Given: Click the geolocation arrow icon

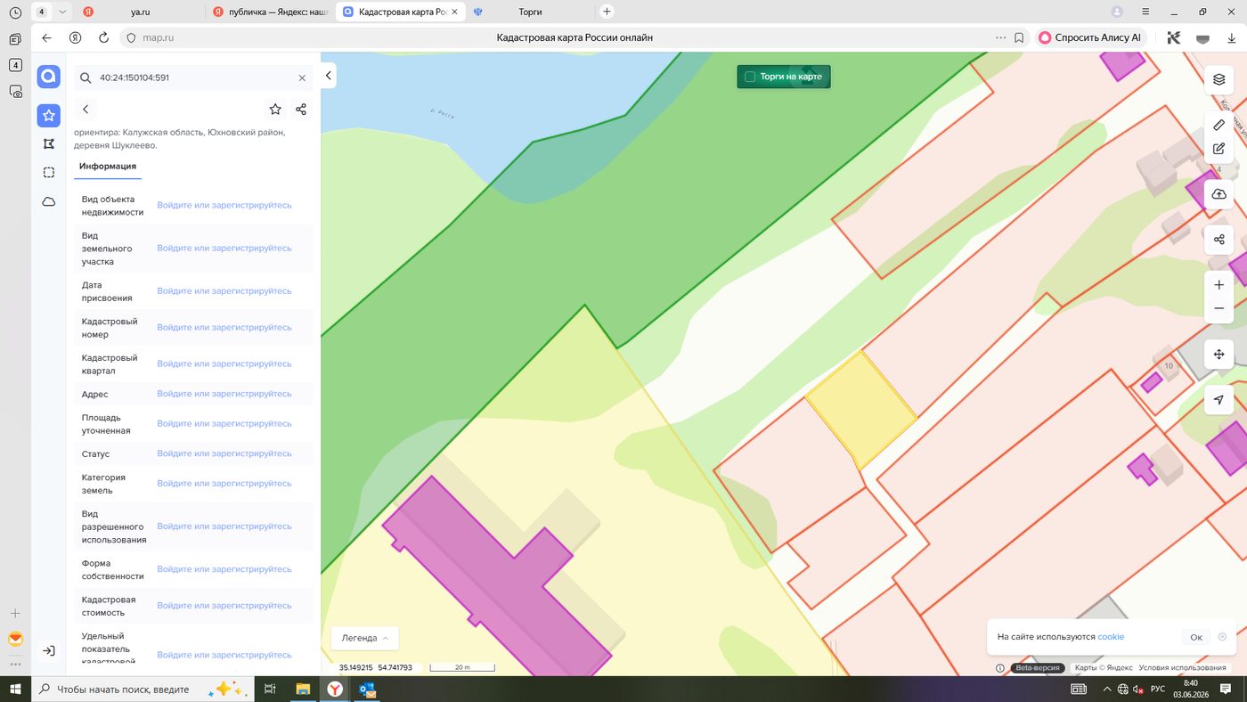Looking at the screenshot, I should click(1218, 400).
